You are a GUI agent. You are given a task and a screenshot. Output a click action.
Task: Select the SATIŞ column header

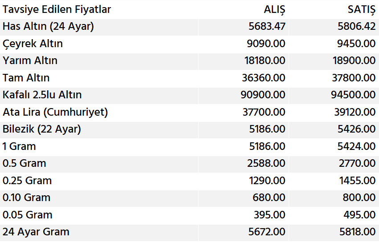tap(361, 9)
